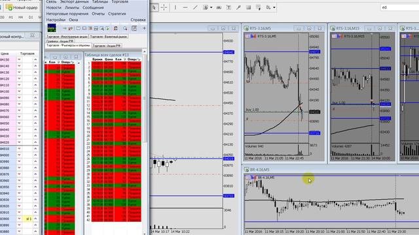This screenshot has width=419, height=235.
Task: Click up chevron in the 84050 price row
Action: pyautogui.click(x=35, y=123)
